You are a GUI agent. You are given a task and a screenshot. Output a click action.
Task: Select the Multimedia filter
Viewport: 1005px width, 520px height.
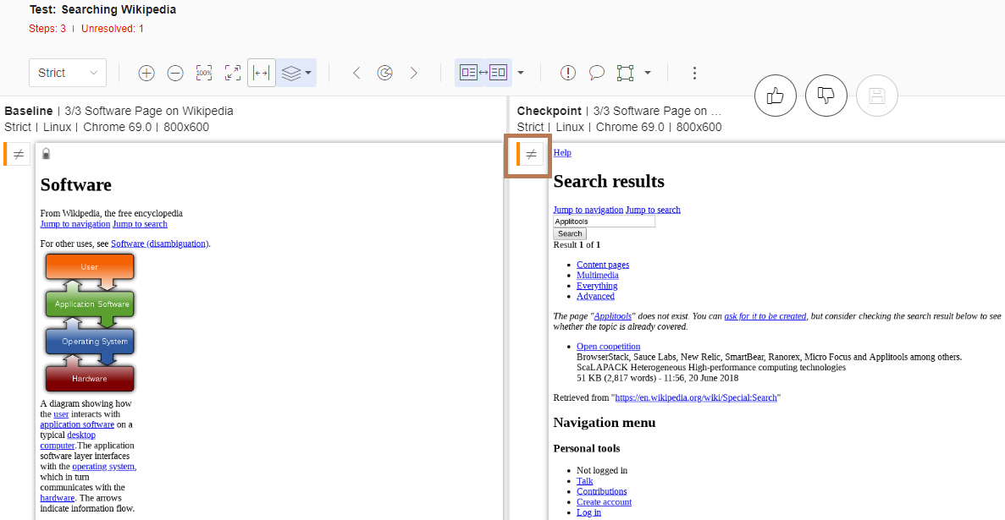(598, 276)
